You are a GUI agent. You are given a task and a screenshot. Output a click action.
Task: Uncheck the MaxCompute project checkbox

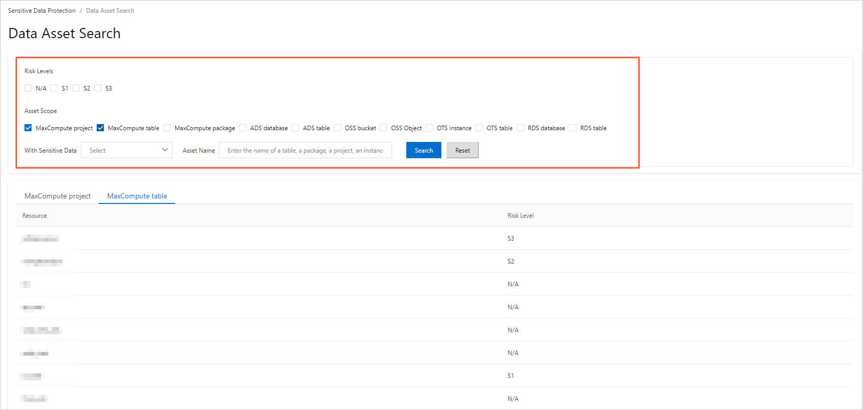(28, 128)
